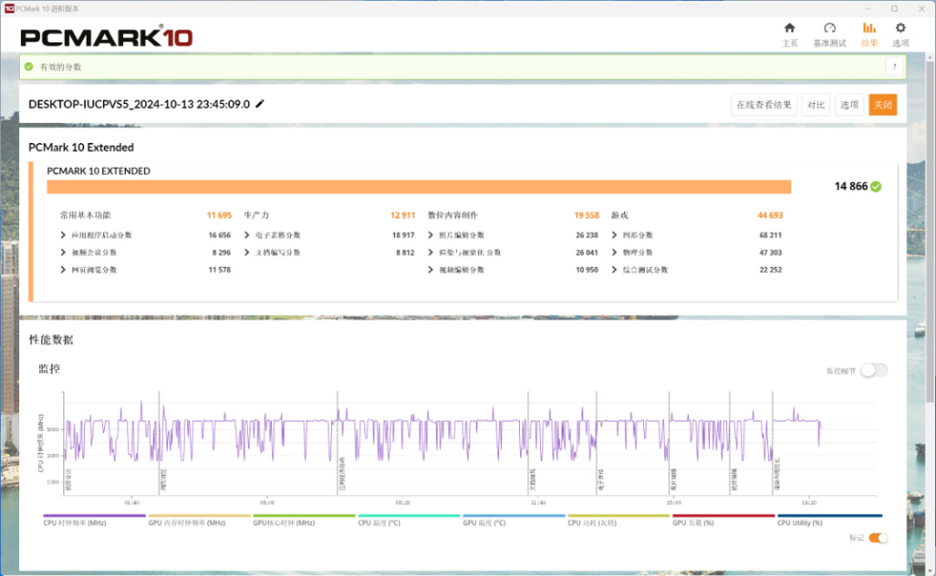The height and width of the screenshot is (576, 936).
Task: Go to the 主页 home page
Action: click(x=790, y=35)
